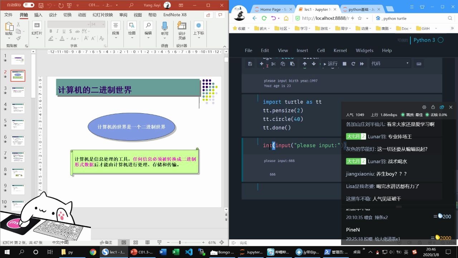Open keyboard shortcuts via the keyboard icon
This screenshot has width=458, height=258.
[419, 63]
